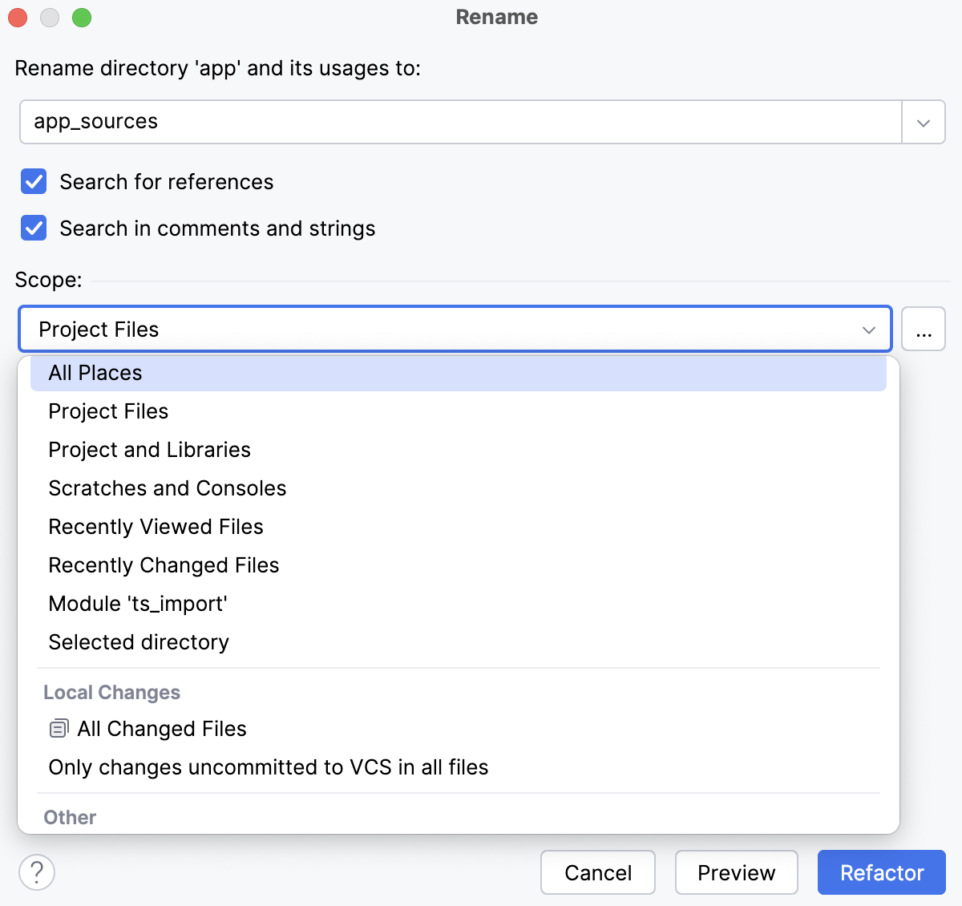Open the rename name history dropdown
The height and width of the screenshot is (906, 962).
click(924, 122)
